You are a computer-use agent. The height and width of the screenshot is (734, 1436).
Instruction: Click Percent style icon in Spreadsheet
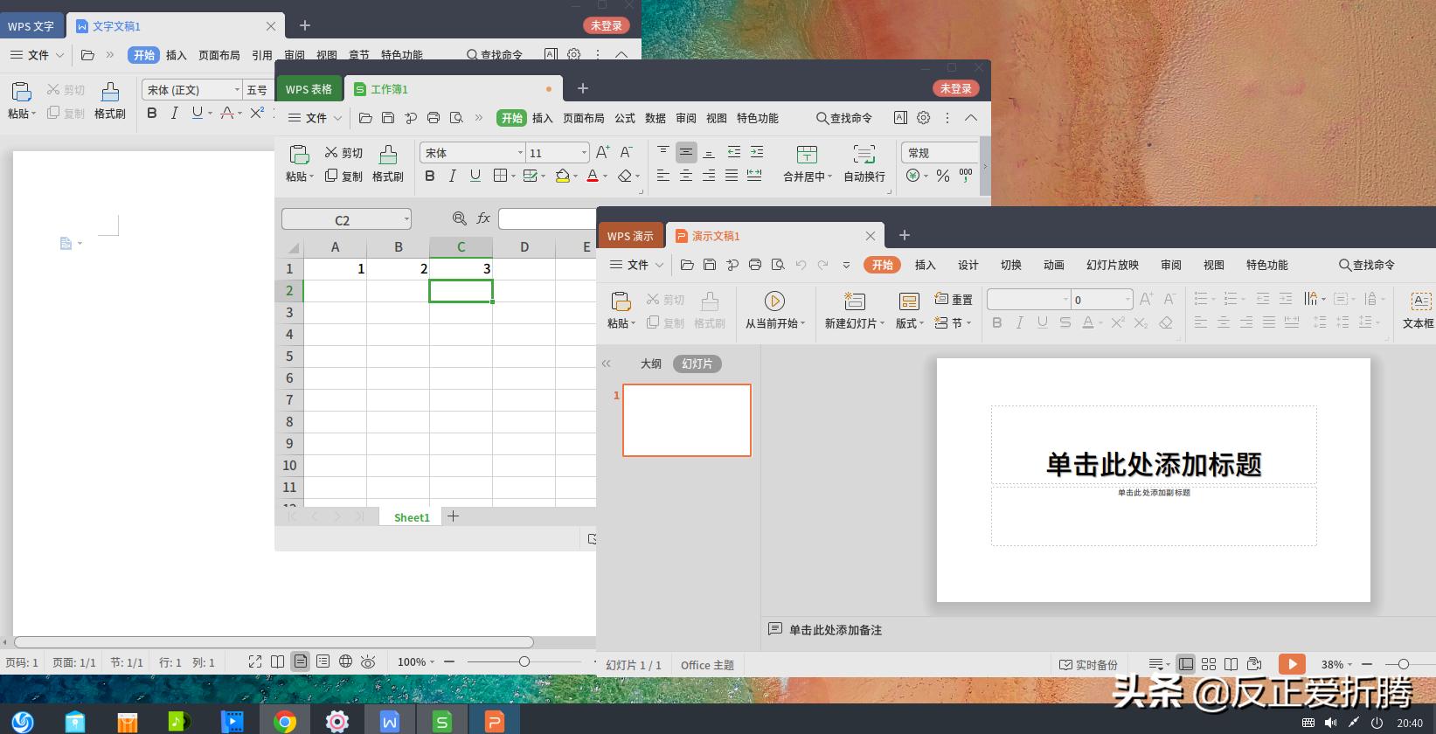(x=943, y=176)
